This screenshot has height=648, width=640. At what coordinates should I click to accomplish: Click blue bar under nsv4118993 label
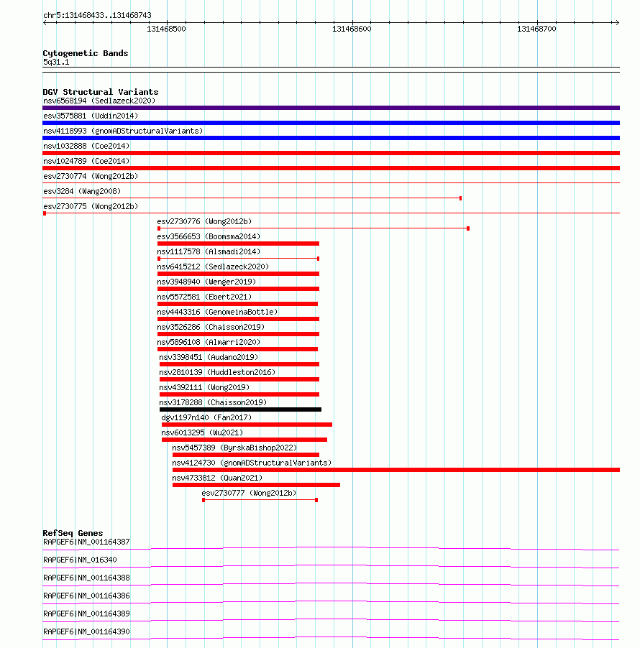click(331, 138)
